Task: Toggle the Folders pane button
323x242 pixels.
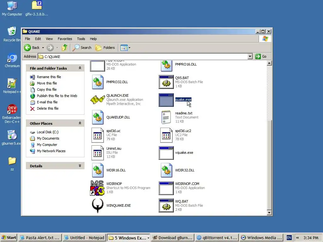Action: [105, 48]
